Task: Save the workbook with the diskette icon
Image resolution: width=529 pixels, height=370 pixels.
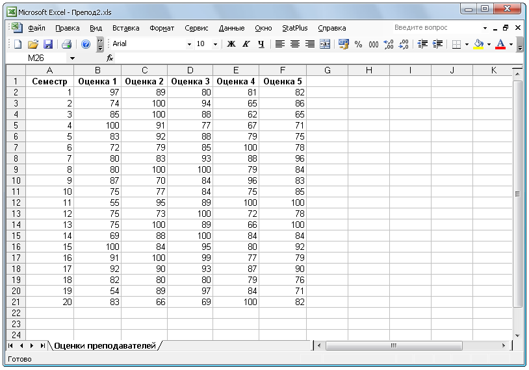Action: pos(48,44)
